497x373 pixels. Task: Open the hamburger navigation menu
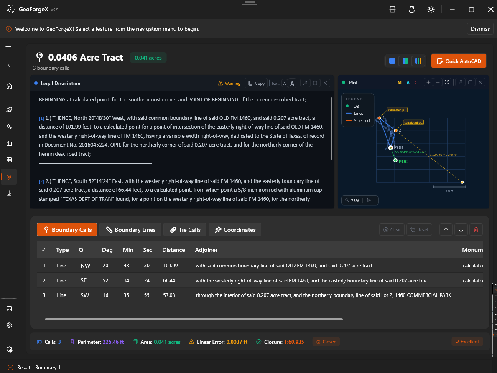[x=8, y=46]
